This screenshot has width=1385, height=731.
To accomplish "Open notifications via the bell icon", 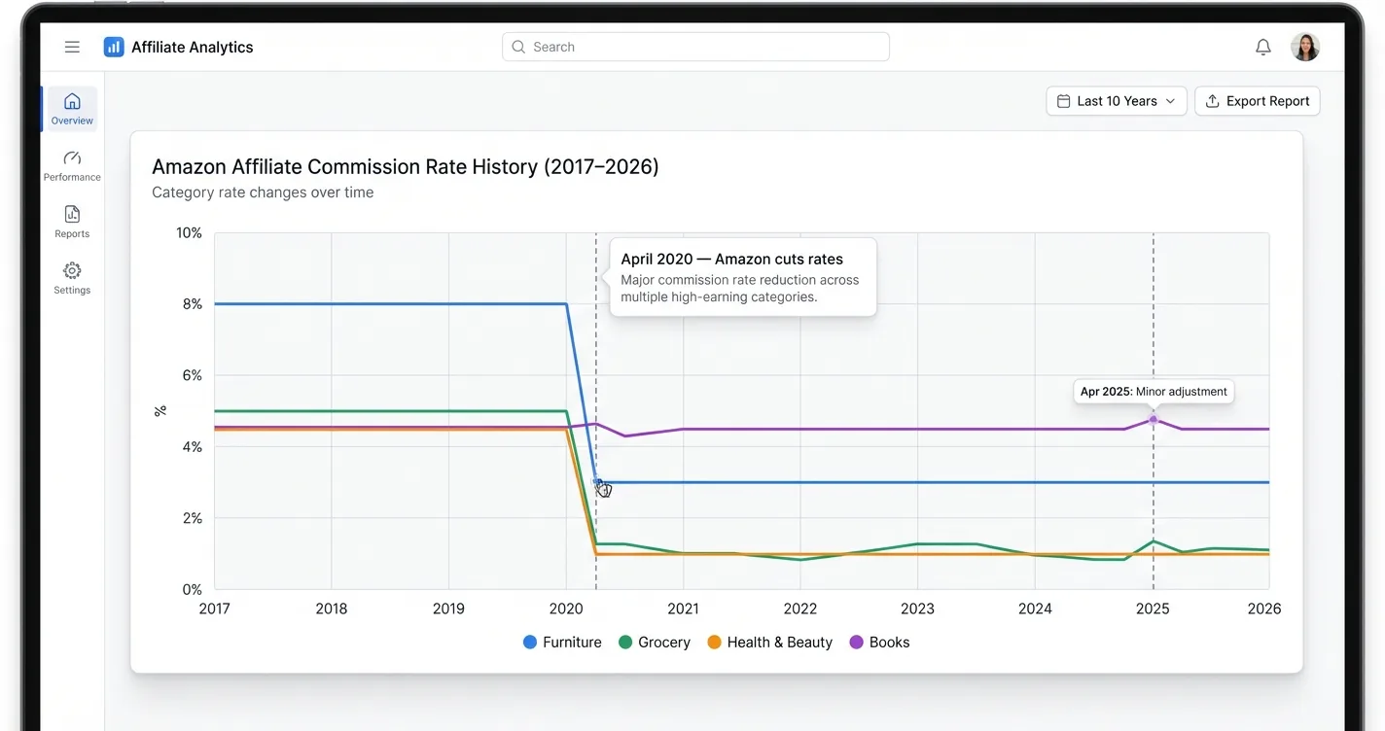I will tap(1262, 46).
